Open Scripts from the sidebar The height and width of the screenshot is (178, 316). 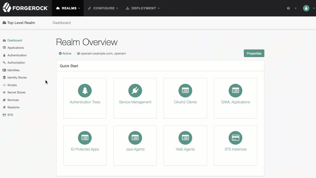[12, 85]
